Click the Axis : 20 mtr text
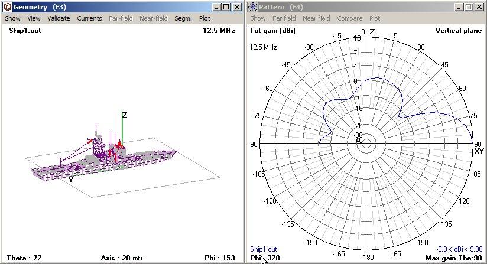The height and width of the screenshot is (264, 487). pyautogui.click(x=122, y=258)
